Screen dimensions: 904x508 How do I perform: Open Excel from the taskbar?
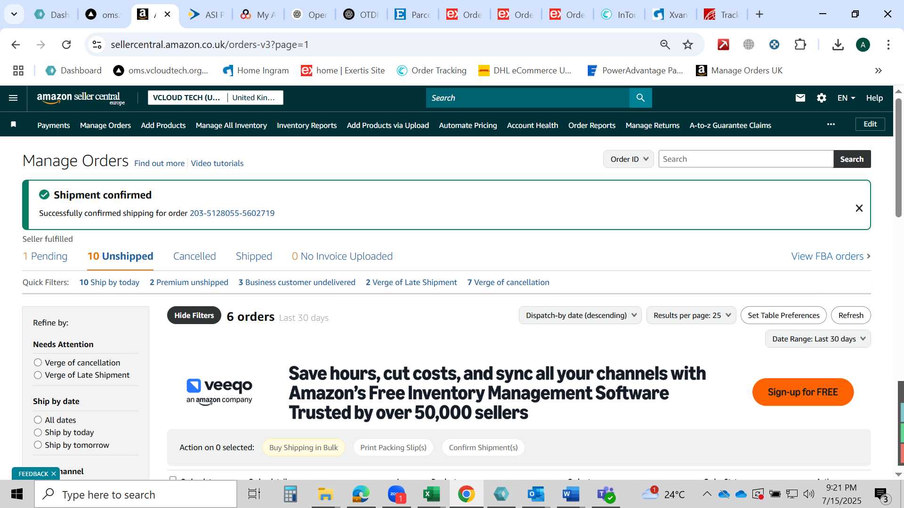pos(431,494)
